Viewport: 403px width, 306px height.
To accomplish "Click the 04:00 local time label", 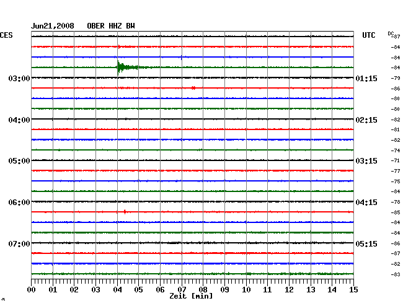I will [x=19, y=120].
